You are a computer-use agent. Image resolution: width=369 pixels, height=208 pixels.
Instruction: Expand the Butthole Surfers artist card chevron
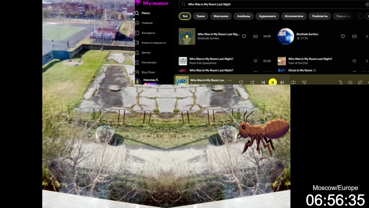pyautogui.click(x=367, y=36)
